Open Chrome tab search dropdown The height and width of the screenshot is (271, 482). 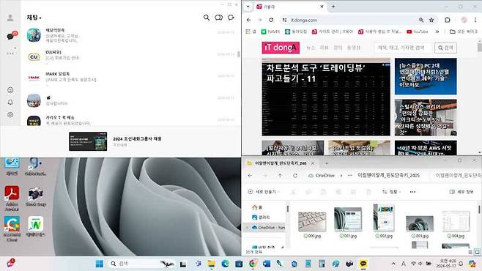pyautogui.click(x=248, y=7)
